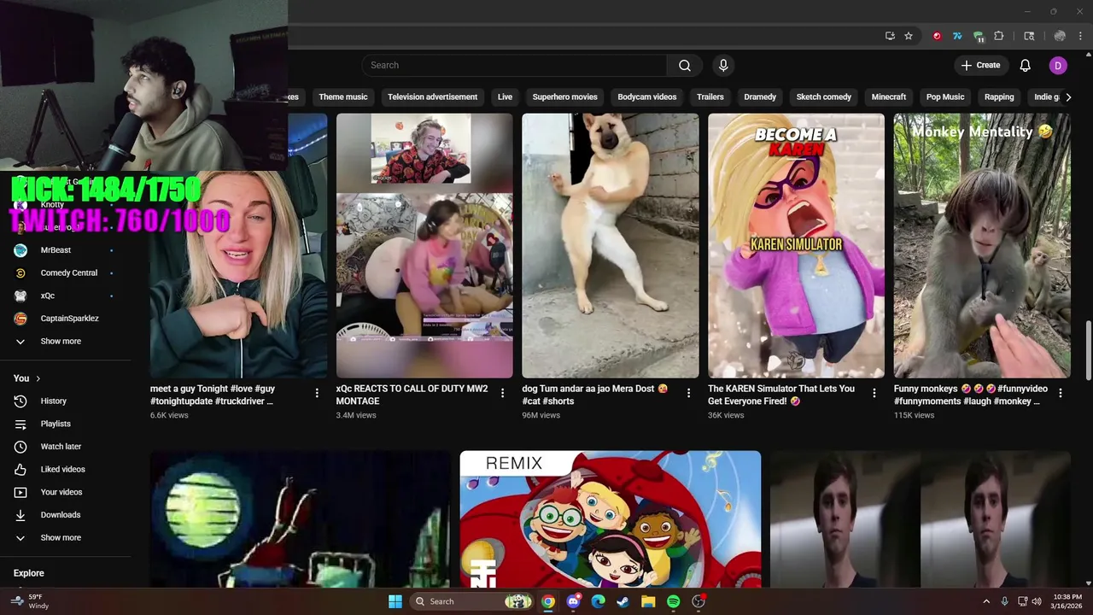Open the Windows Start menu

395,601
